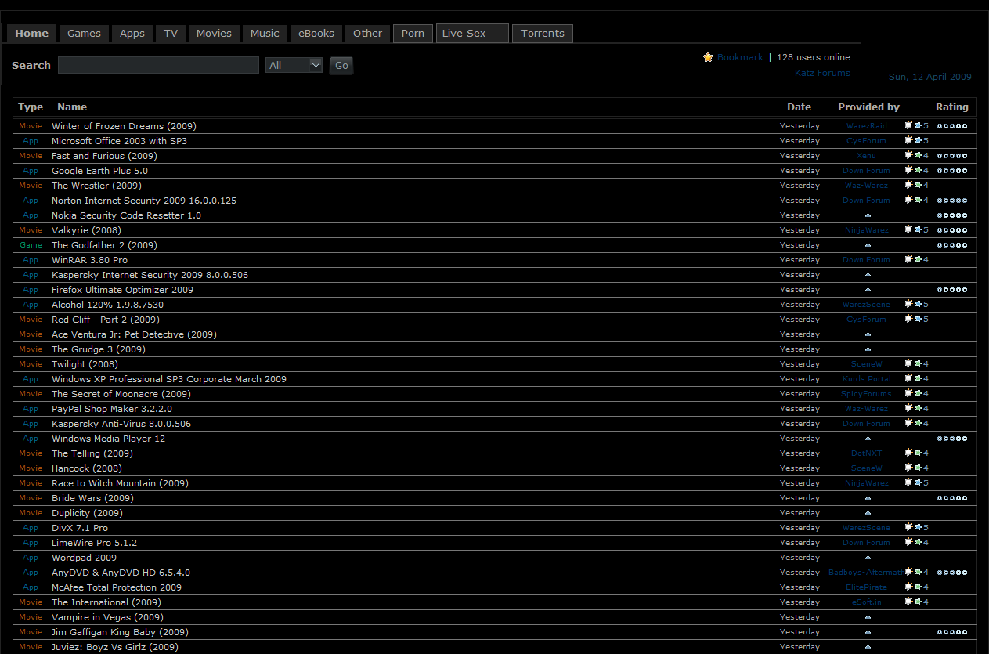Click the burst icon in WinRAR 3.80 Pro row
This screenshot has width=989, height=654.
909,259
